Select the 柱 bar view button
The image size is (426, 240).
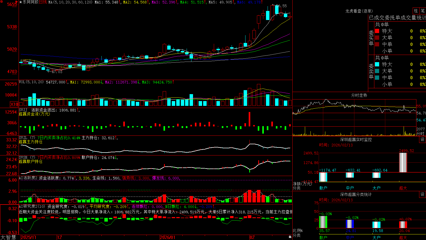(x=416, y=11)
